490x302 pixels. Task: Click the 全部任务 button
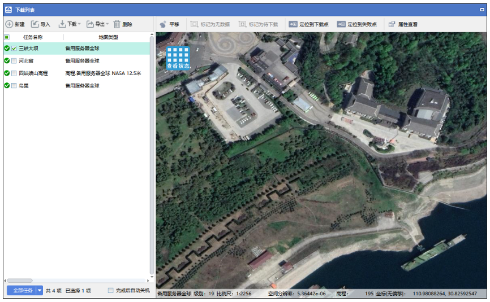(21, 291)
